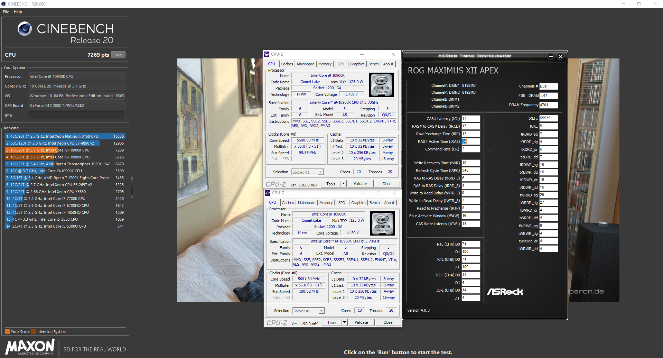Expand Socket #1 selection dropdown in upper CPU-Z
The height and width of the screenshot is (358, 663).
coord(321,172)
